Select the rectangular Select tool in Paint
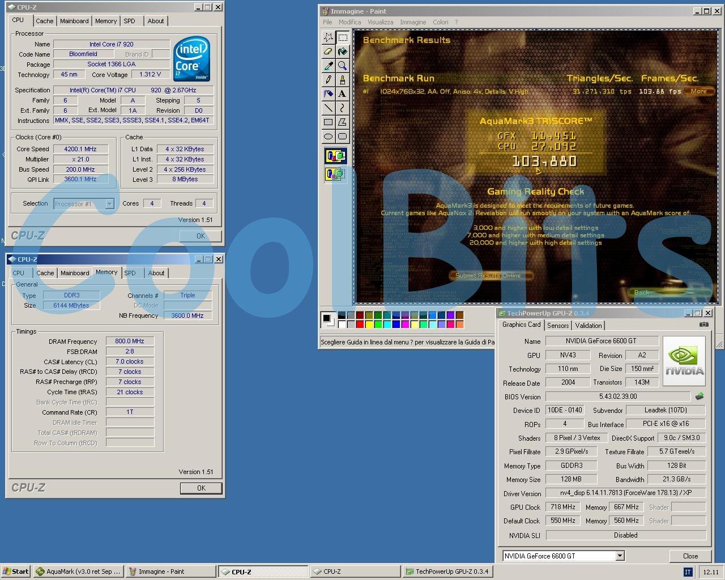The image size is (725, 580). 343,37
